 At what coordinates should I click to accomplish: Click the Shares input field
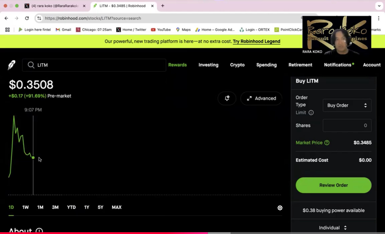(x=347, y=125)
